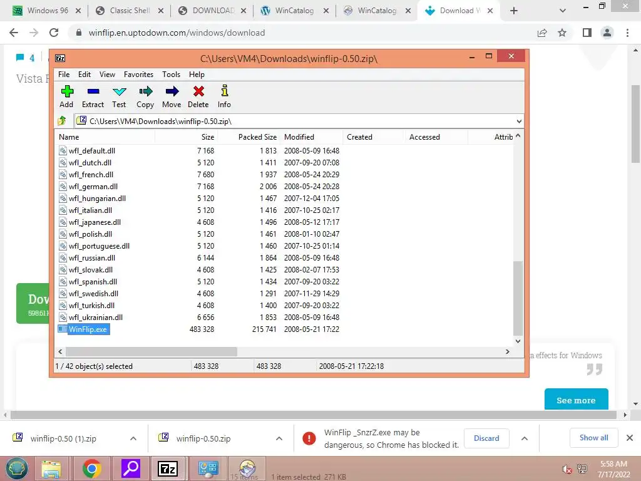Expand winflip-0.50 (1).zip download options

click(x=133, y=438)
